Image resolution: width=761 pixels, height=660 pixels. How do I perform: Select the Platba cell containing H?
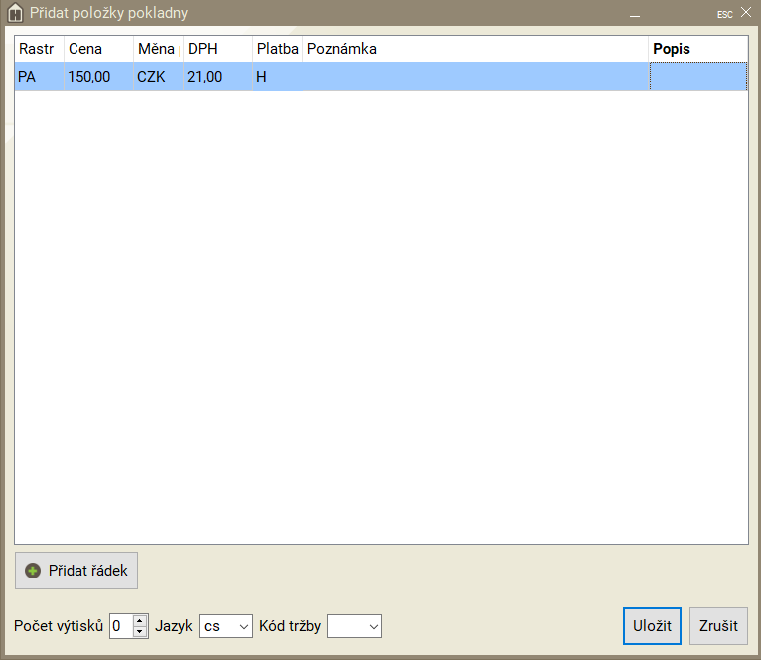[x=276, y=77]
